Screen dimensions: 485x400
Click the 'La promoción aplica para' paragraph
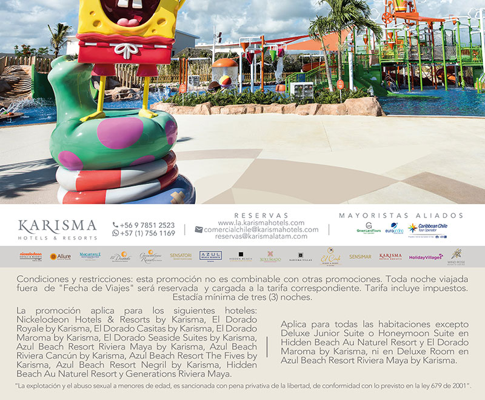137,342
